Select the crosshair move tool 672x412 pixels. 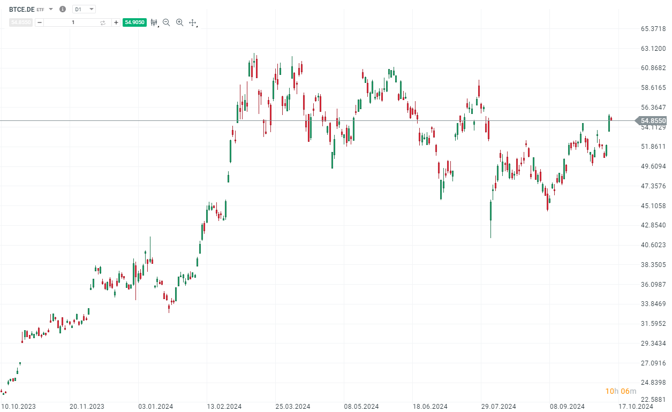[x=193, y=22]
